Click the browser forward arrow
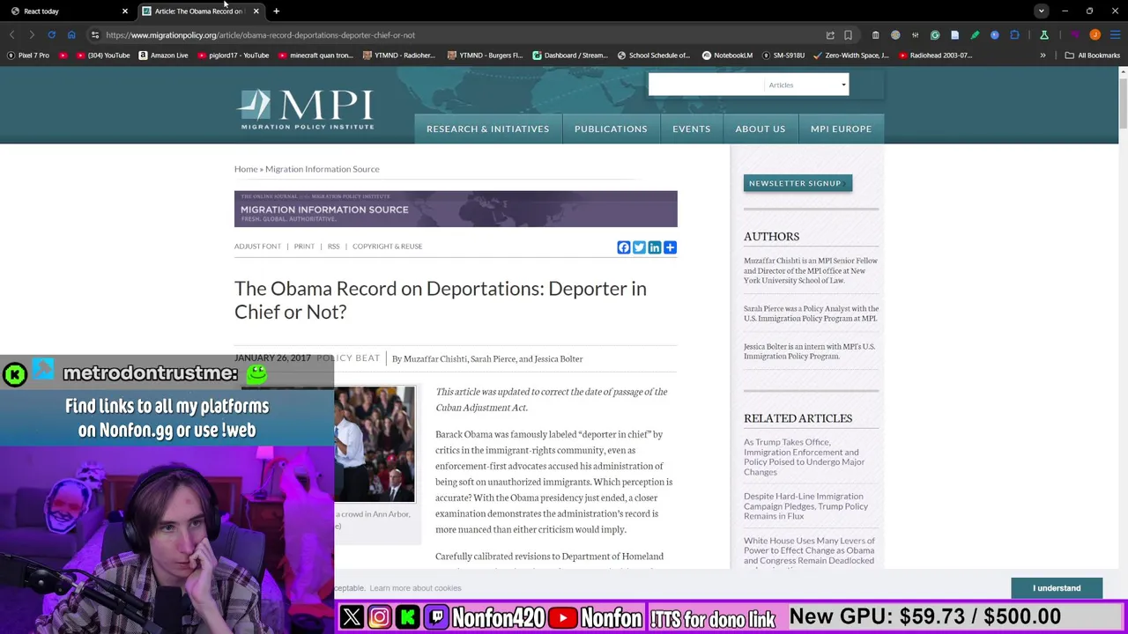The height and width of the screenshot is (634, 1128). pos(32,35)
